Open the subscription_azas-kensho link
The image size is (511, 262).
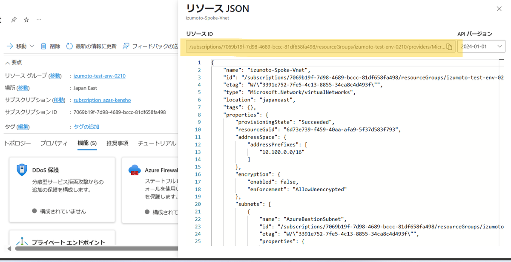pyautogui.click(x=102, y=100)
